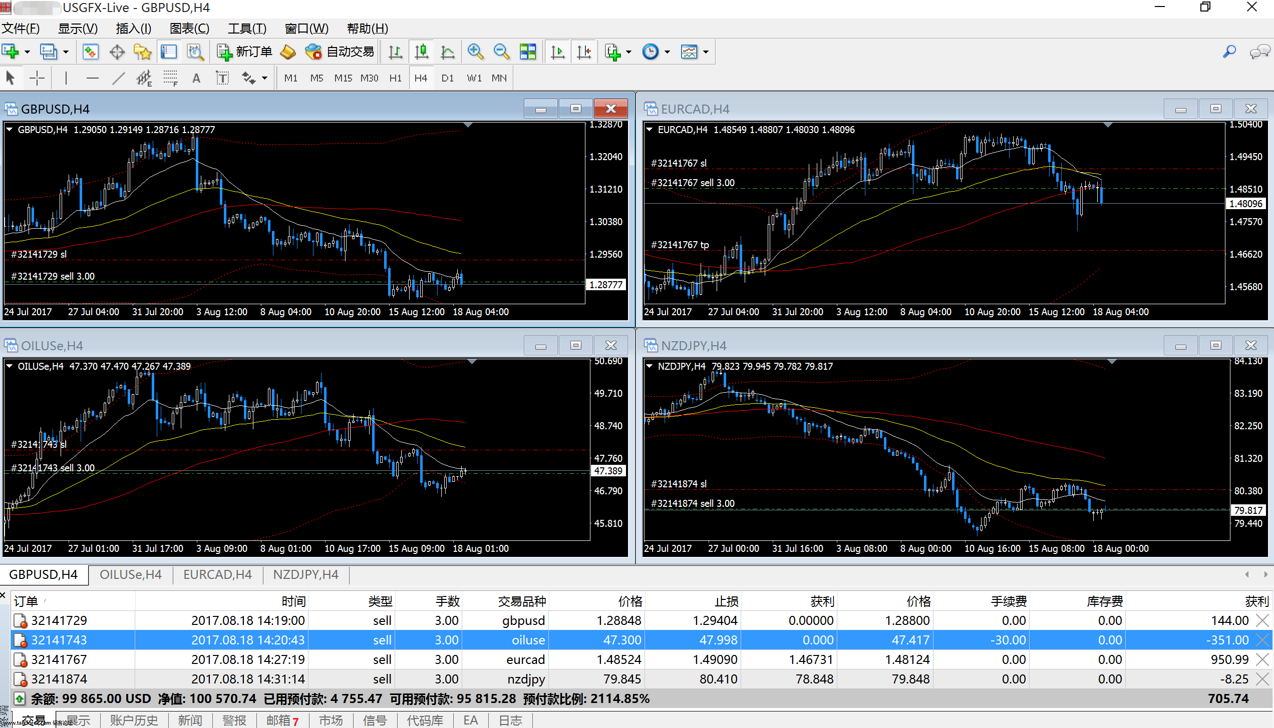Viewport: 1274px width, 728px height.
Task: Open the templates dropdown
Action: (695, 52)
